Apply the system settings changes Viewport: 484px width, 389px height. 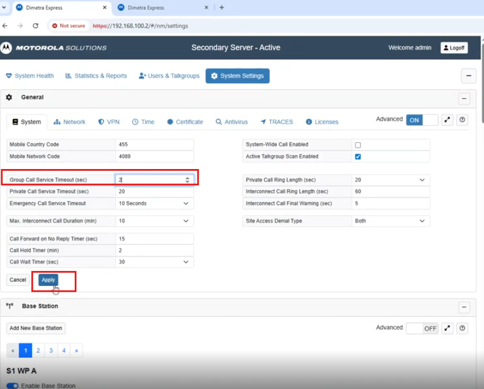coord(48,280)
